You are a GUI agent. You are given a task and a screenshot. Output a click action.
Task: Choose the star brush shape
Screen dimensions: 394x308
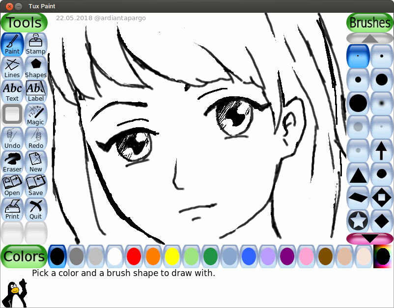coord(358,221)
